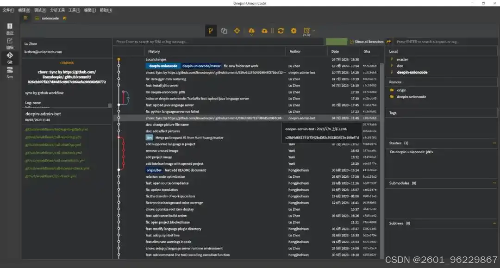Screen dimensions: 500x268
Task: Click the deepin-unioncode branch label in history
Action: [163, 66]
